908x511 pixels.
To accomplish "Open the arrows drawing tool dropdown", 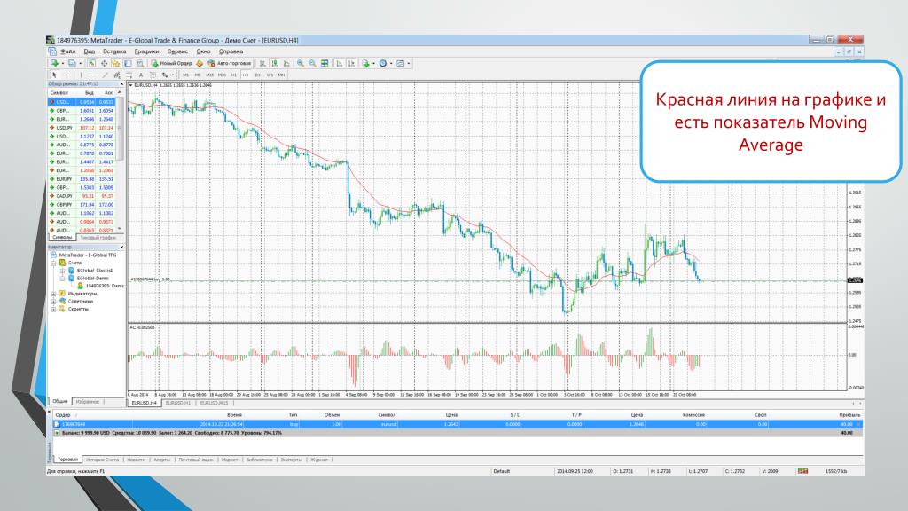I will 173,75.
